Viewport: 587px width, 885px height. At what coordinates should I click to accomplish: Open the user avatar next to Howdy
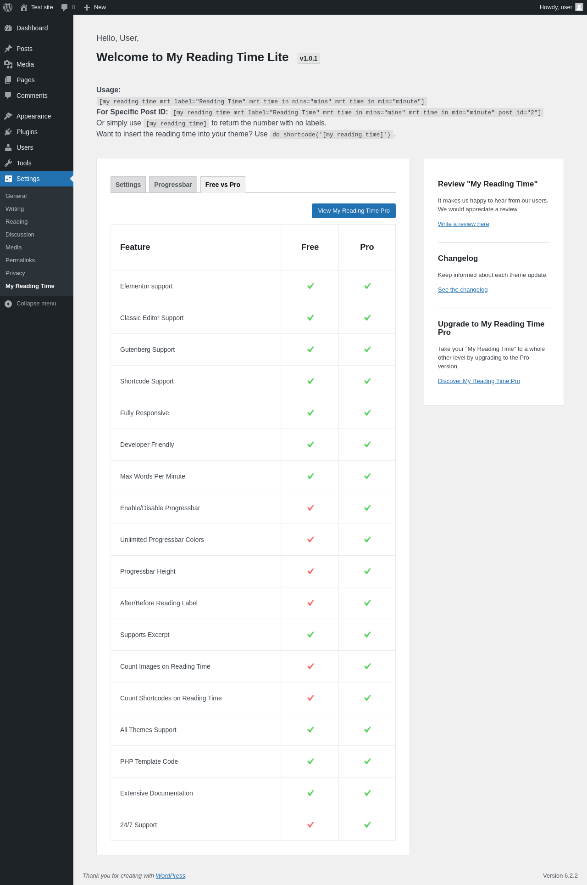(x=579, y=7)
